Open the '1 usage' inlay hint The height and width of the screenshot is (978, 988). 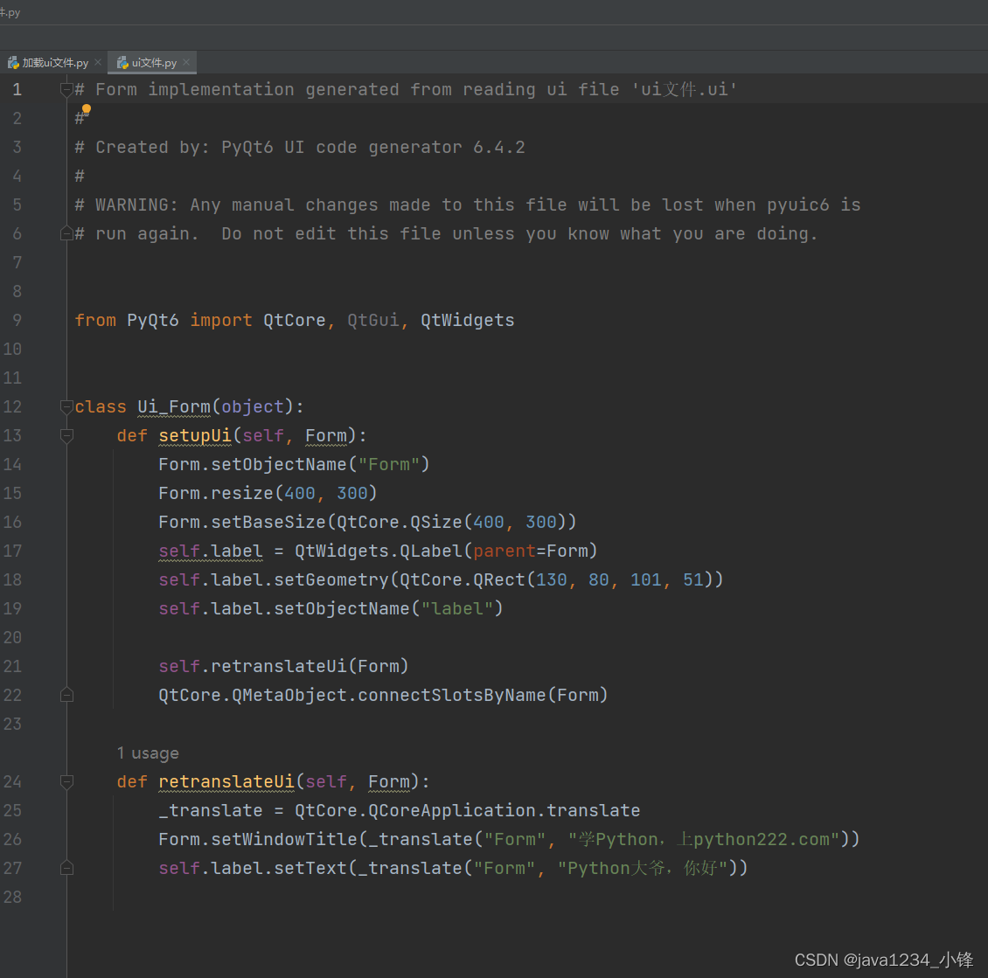(x=148, y=753)
